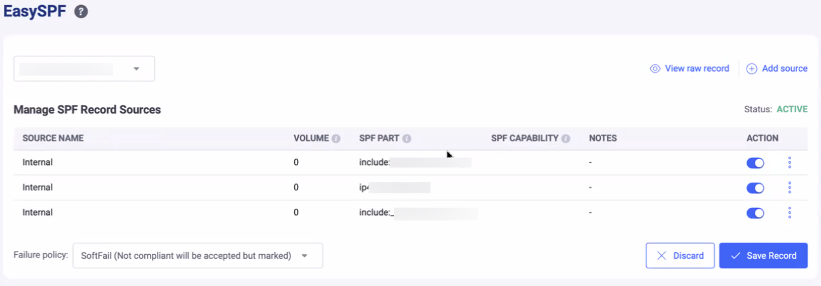Viewport: 821px width, 286px height.
Task: Open the View raw record link
Action: (696, 68)
